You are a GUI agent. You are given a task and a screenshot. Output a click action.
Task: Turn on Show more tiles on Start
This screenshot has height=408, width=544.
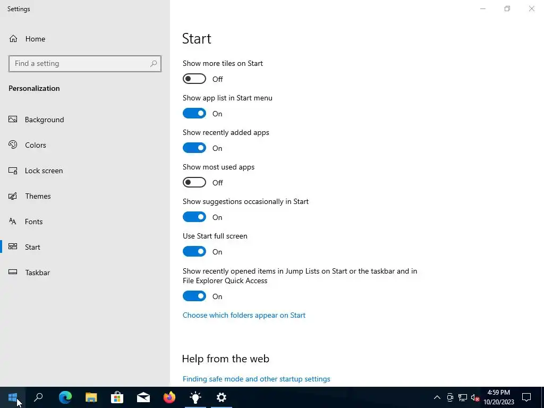click(194, 79)
